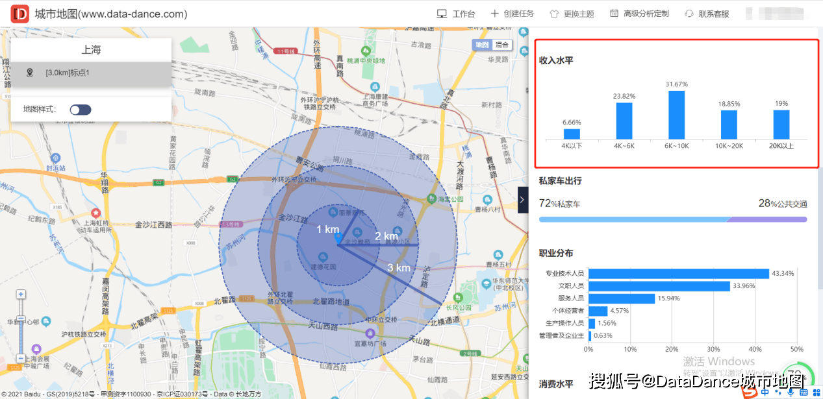Click the 高级分析定制 calendar icon
The image size is (823, 399).
click(x=614, y=14)
